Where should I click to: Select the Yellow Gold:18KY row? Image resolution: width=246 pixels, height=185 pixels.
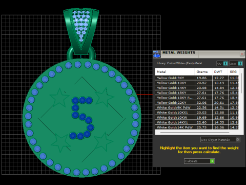pos(197,93)
